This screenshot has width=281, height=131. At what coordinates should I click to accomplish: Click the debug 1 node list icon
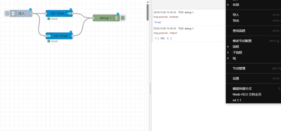(116, 18)
